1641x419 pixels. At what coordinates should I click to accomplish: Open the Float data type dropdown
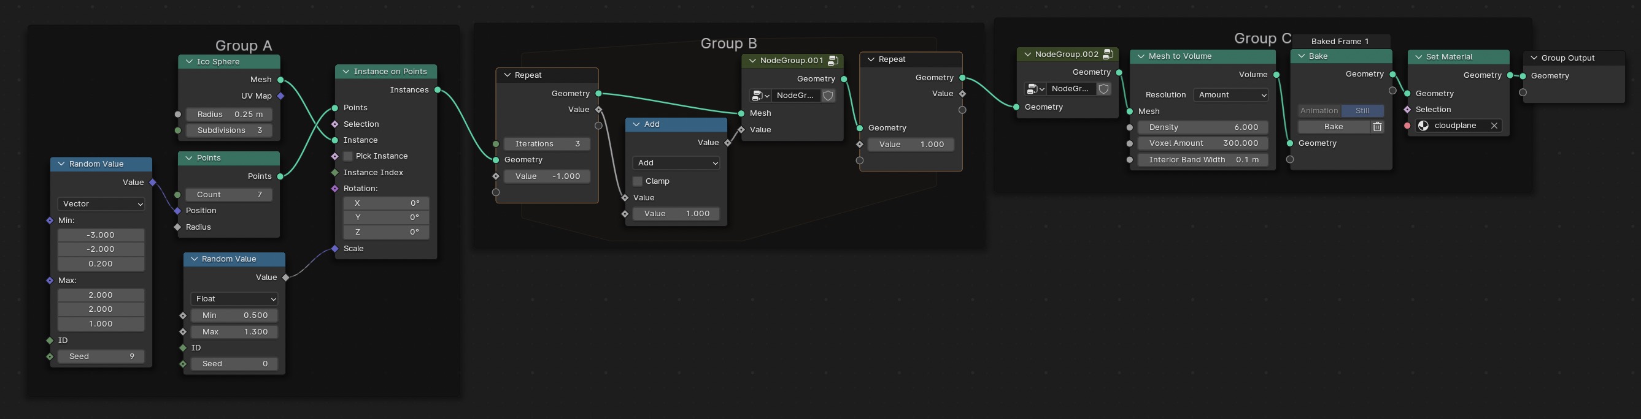point(234,299)
